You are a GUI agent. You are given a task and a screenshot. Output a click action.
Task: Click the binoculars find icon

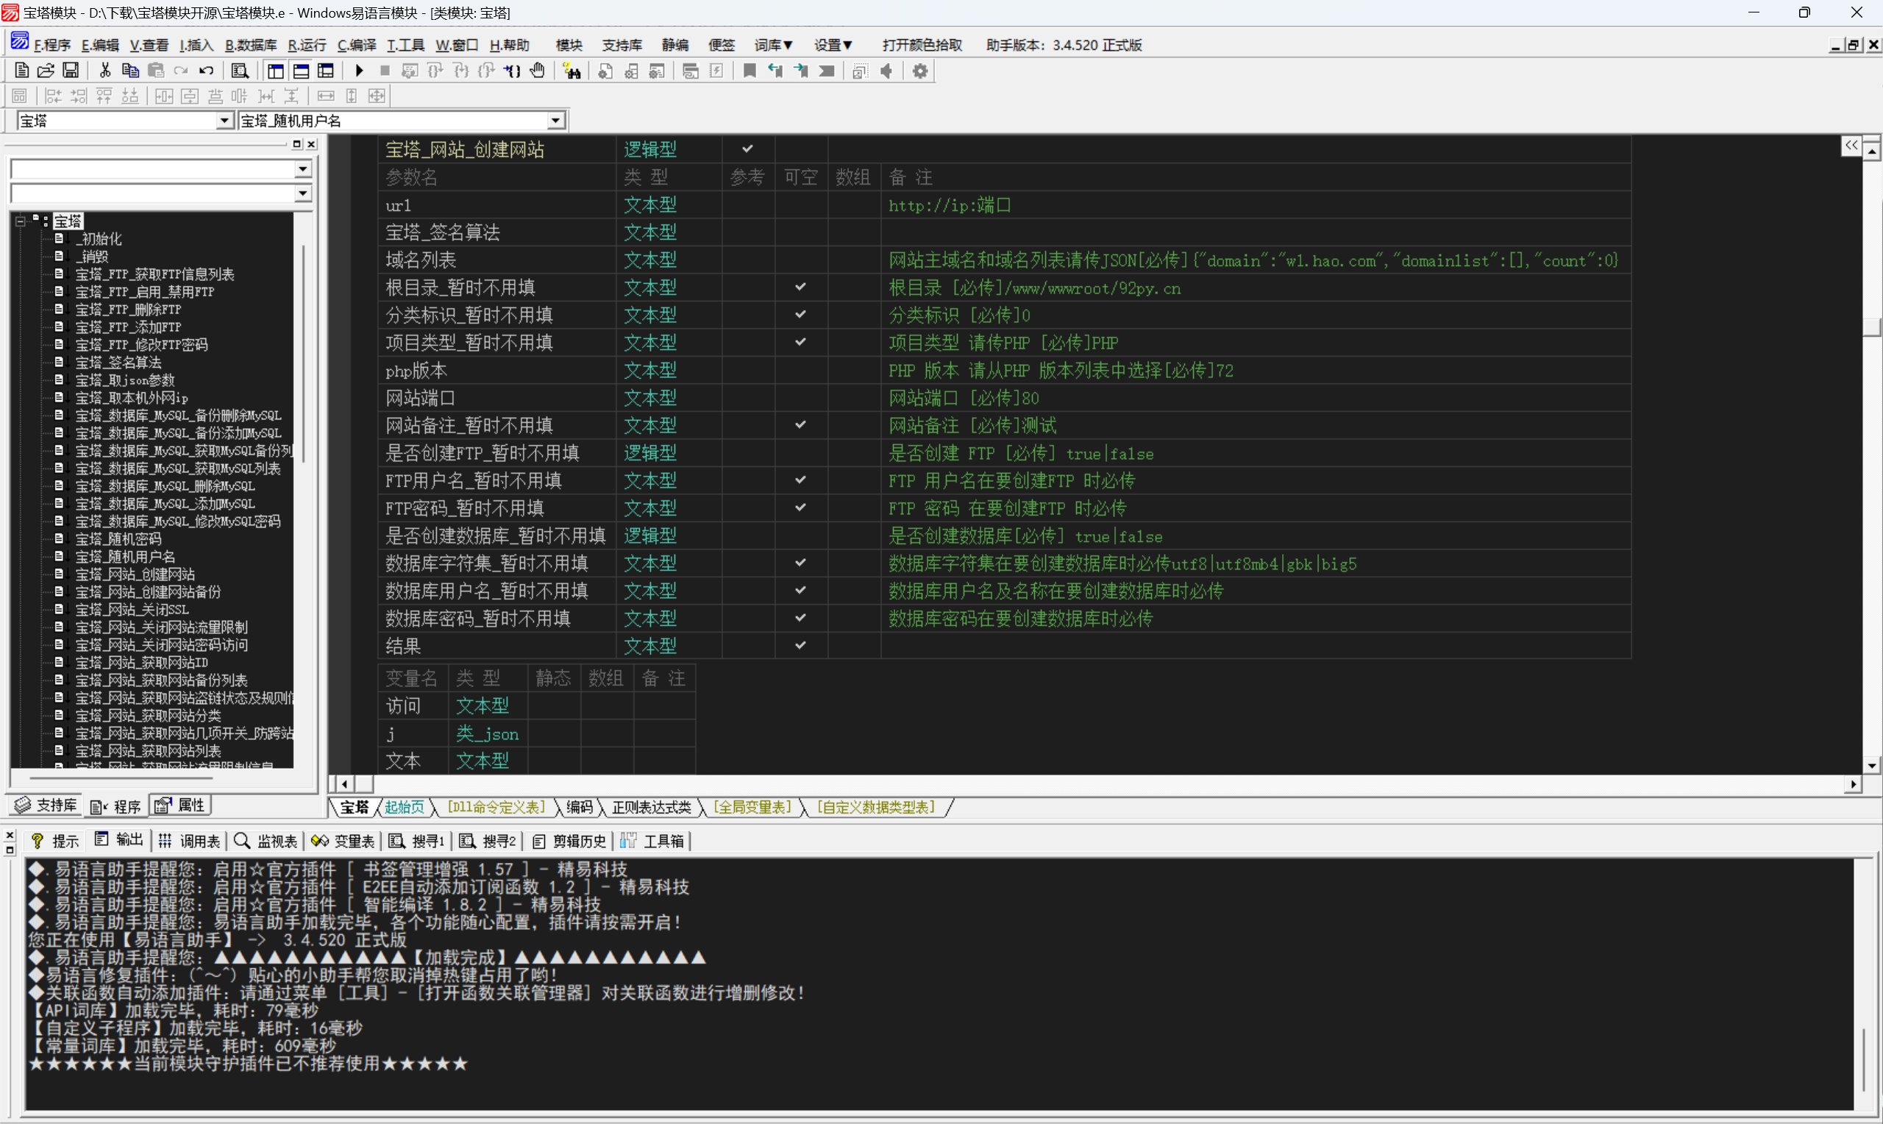572,71
